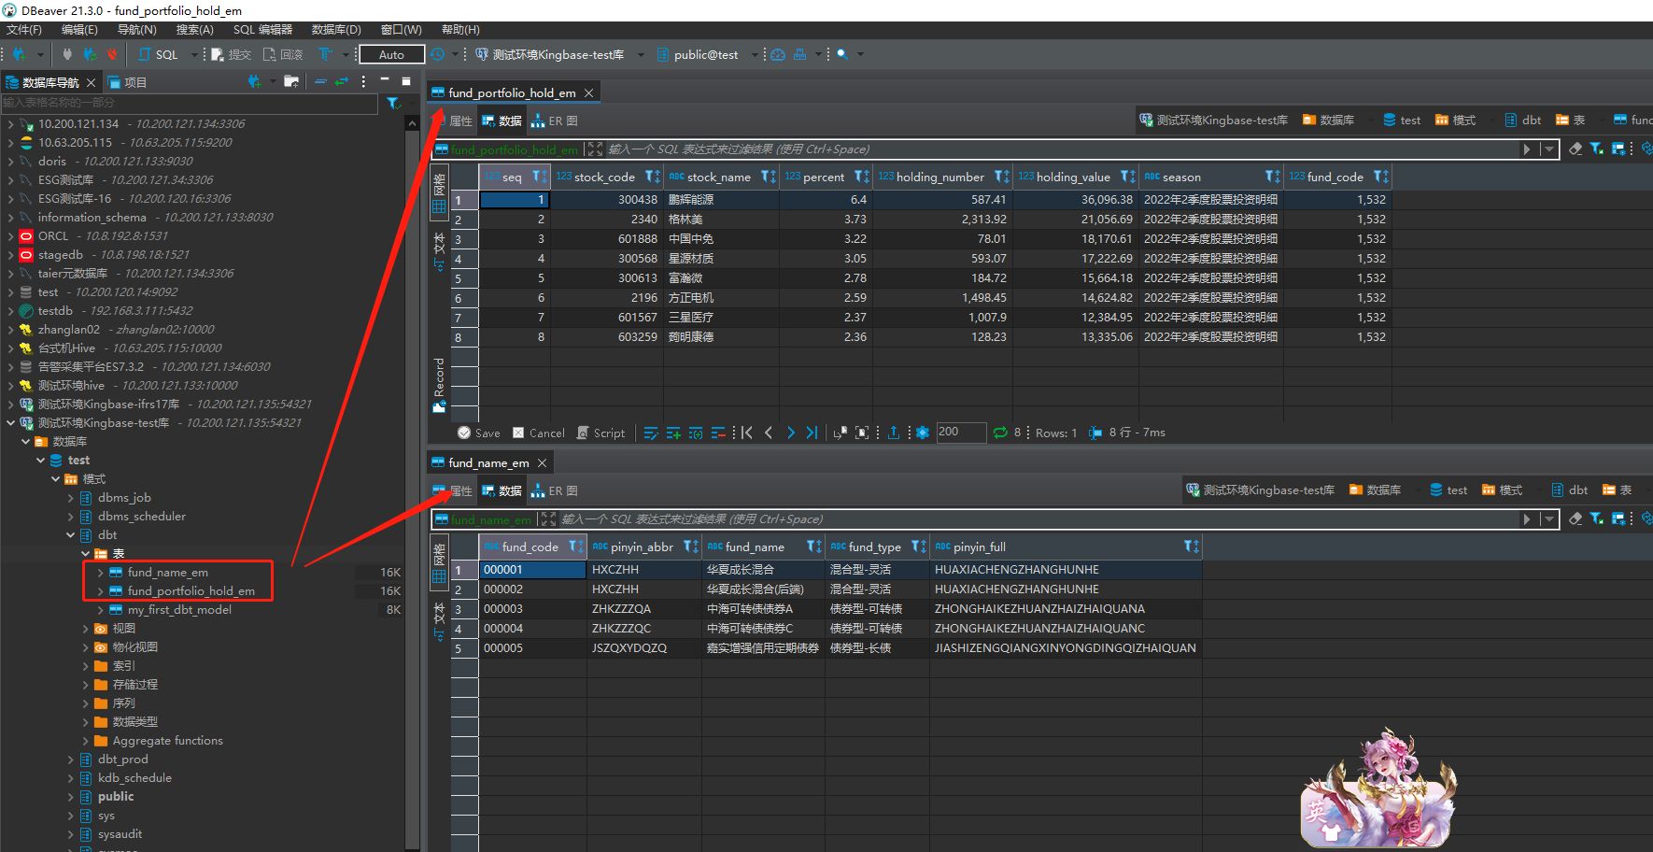Jump to first row of top result set
The image size is (1653, 852).
(746, 433)
